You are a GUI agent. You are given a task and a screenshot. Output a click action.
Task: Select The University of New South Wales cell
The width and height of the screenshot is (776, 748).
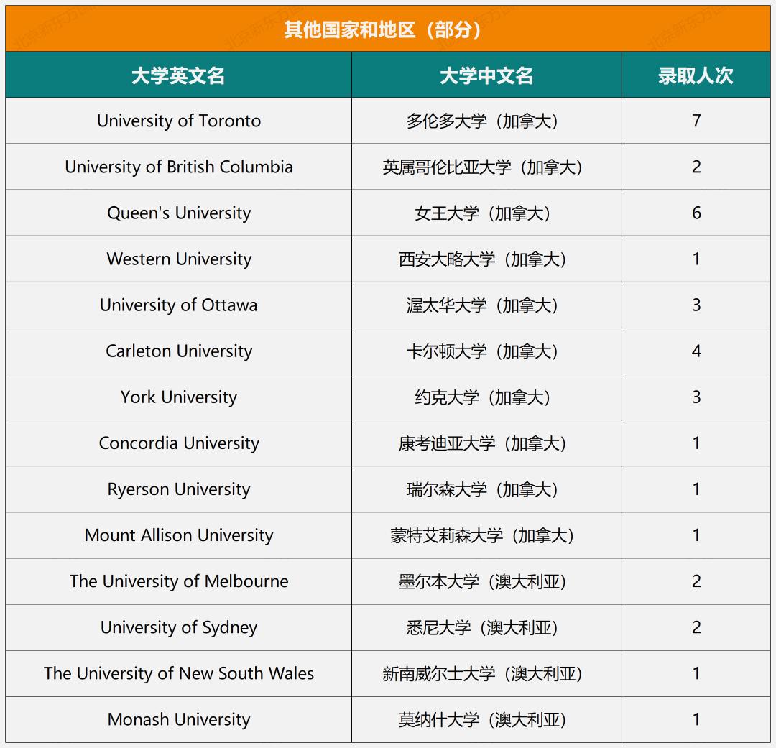tap(179, 673)
